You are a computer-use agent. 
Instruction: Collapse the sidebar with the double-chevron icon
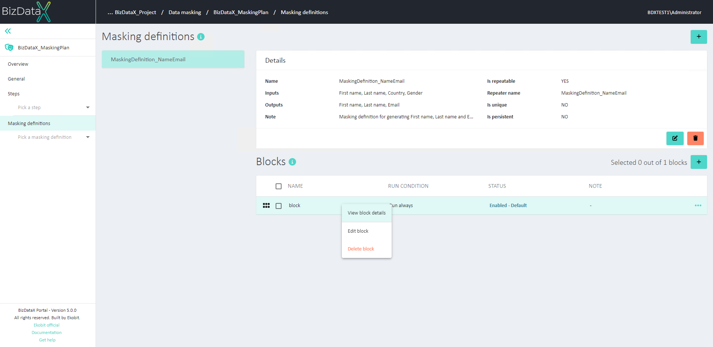8,31
